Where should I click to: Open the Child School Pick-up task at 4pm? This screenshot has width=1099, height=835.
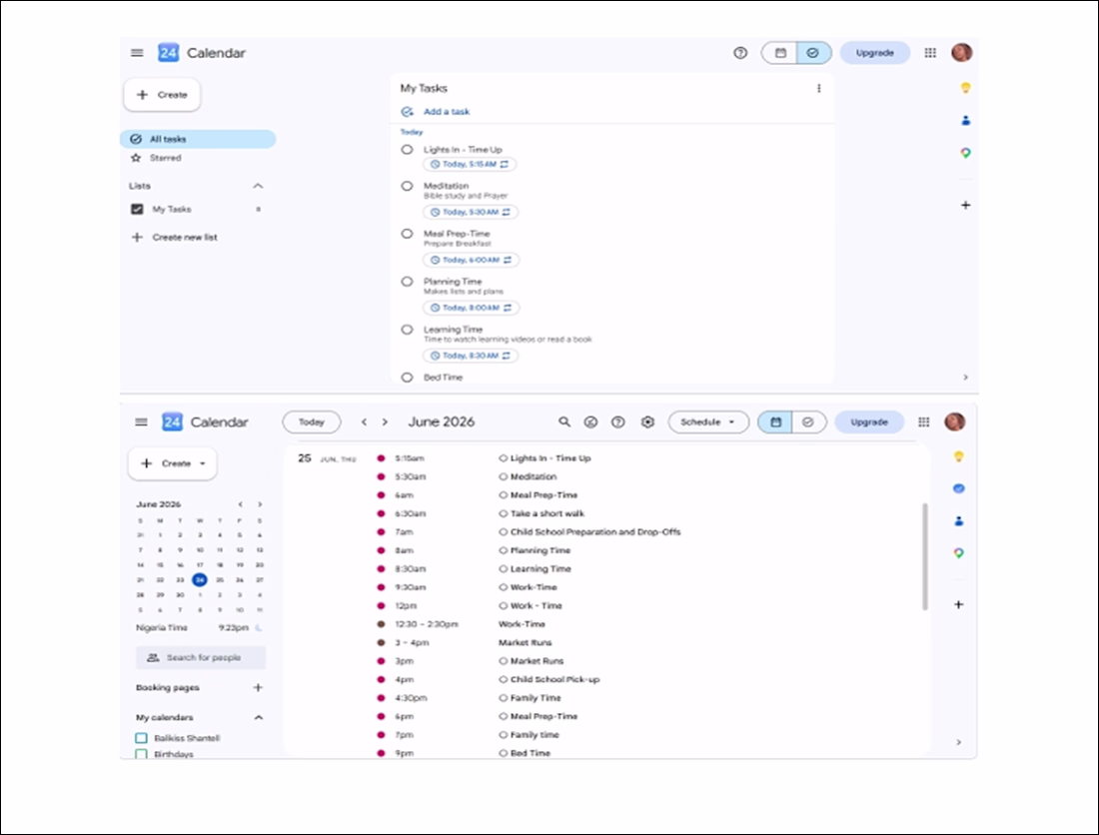[x=554, y=679]
